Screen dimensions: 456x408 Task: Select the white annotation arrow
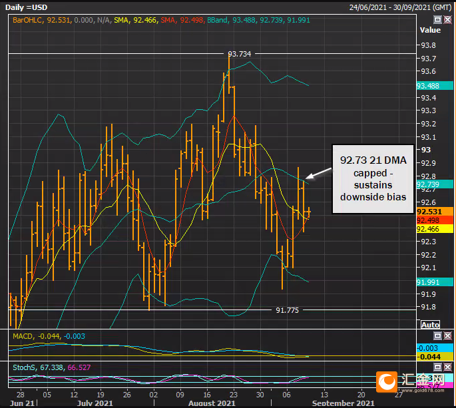(318, 173)
